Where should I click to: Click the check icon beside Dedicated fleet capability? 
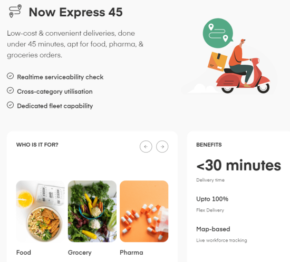click(x=11, y=105)
